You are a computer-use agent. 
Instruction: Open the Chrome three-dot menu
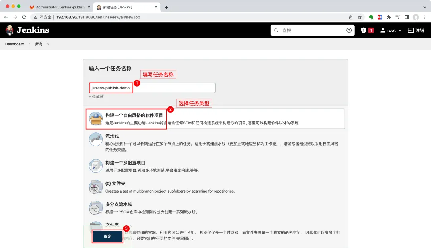click(x=425, y=17)
